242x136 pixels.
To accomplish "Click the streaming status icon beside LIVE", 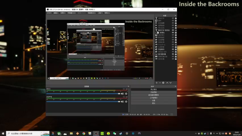I will pyautogui.click(x=123, y=115).
